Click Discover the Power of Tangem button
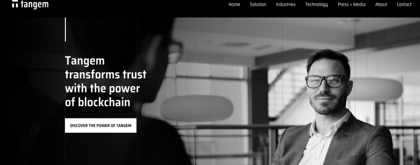 pyautogui.click(x=100, y=126)
